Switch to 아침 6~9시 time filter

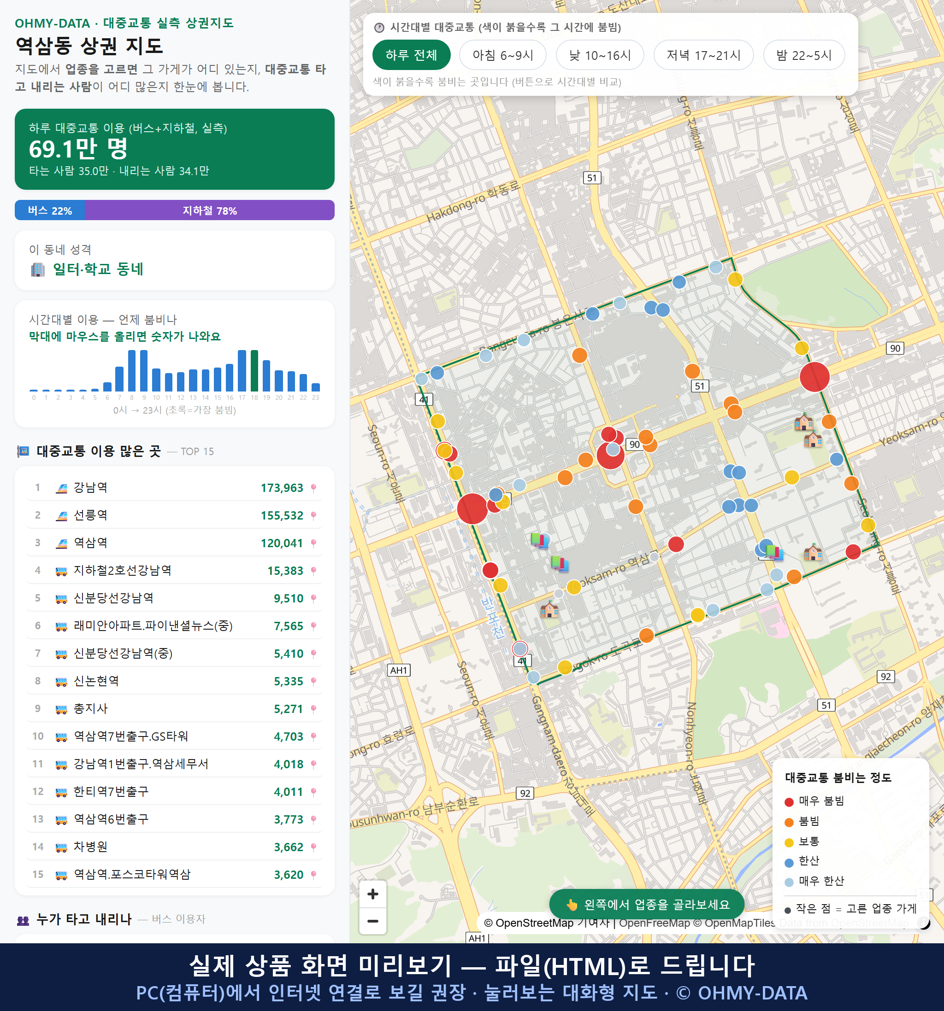coord(503,55)
